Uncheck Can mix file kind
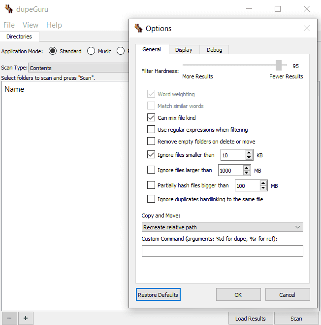321x325 pixels. click(x=151, y=117)
